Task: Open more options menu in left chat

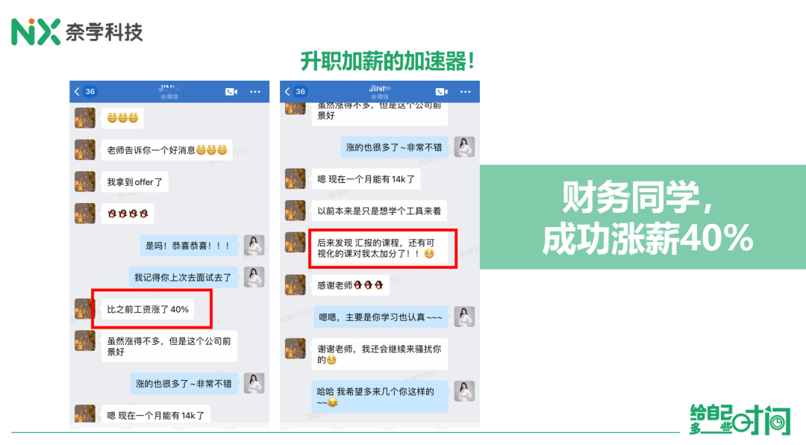Action: click(x=255, y=92)
